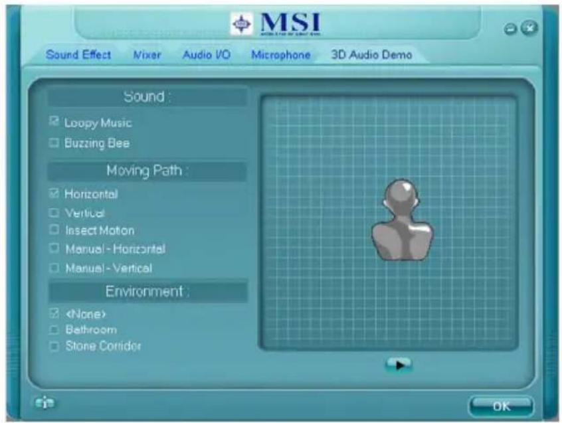Toggle the Loopy Music checkbox
Image resolution: width=562 pixels, height=423 pixels.
point(54,121)
